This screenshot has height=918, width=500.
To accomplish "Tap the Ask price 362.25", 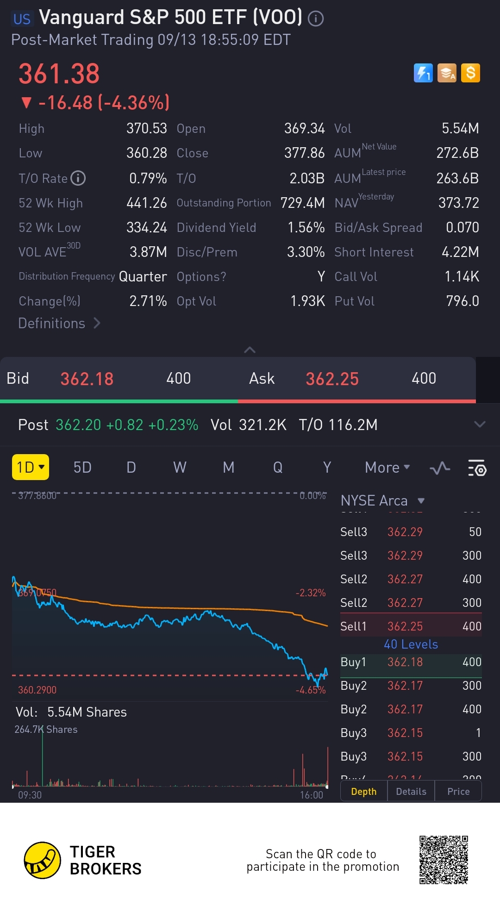I will point(332,379).
